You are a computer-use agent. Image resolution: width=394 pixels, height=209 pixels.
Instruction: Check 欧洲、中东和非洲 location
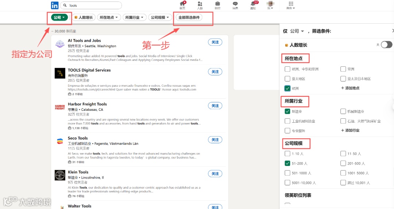click(287, 69)
